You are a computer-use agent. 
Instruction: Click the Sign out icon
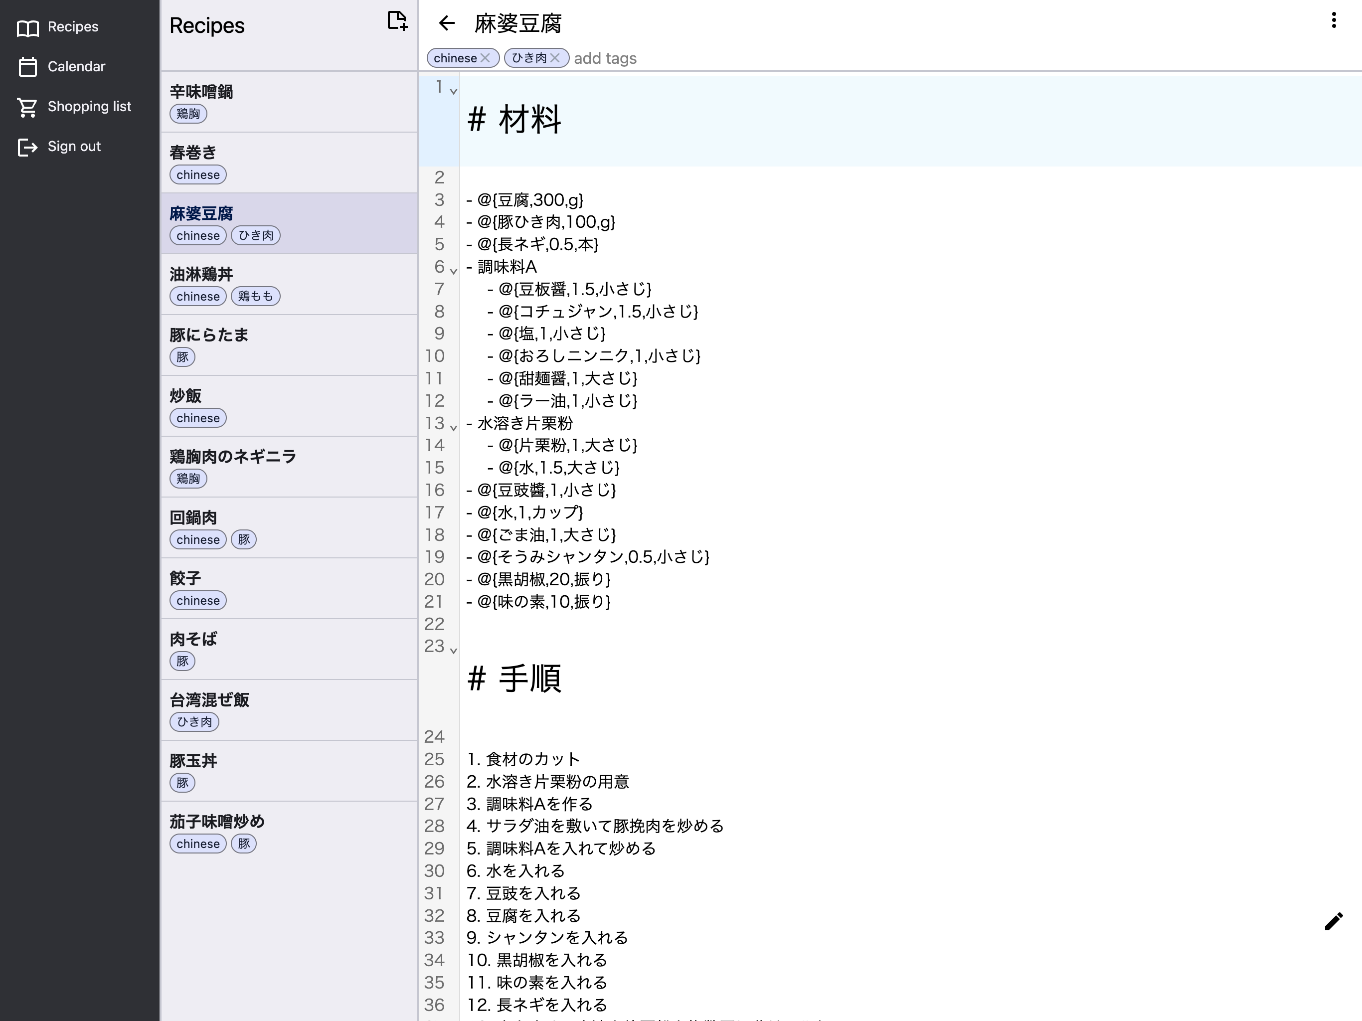pos(28,147)
